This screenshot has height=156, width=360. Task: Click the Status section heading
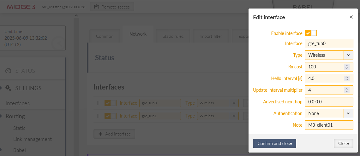tap(105, 57)
